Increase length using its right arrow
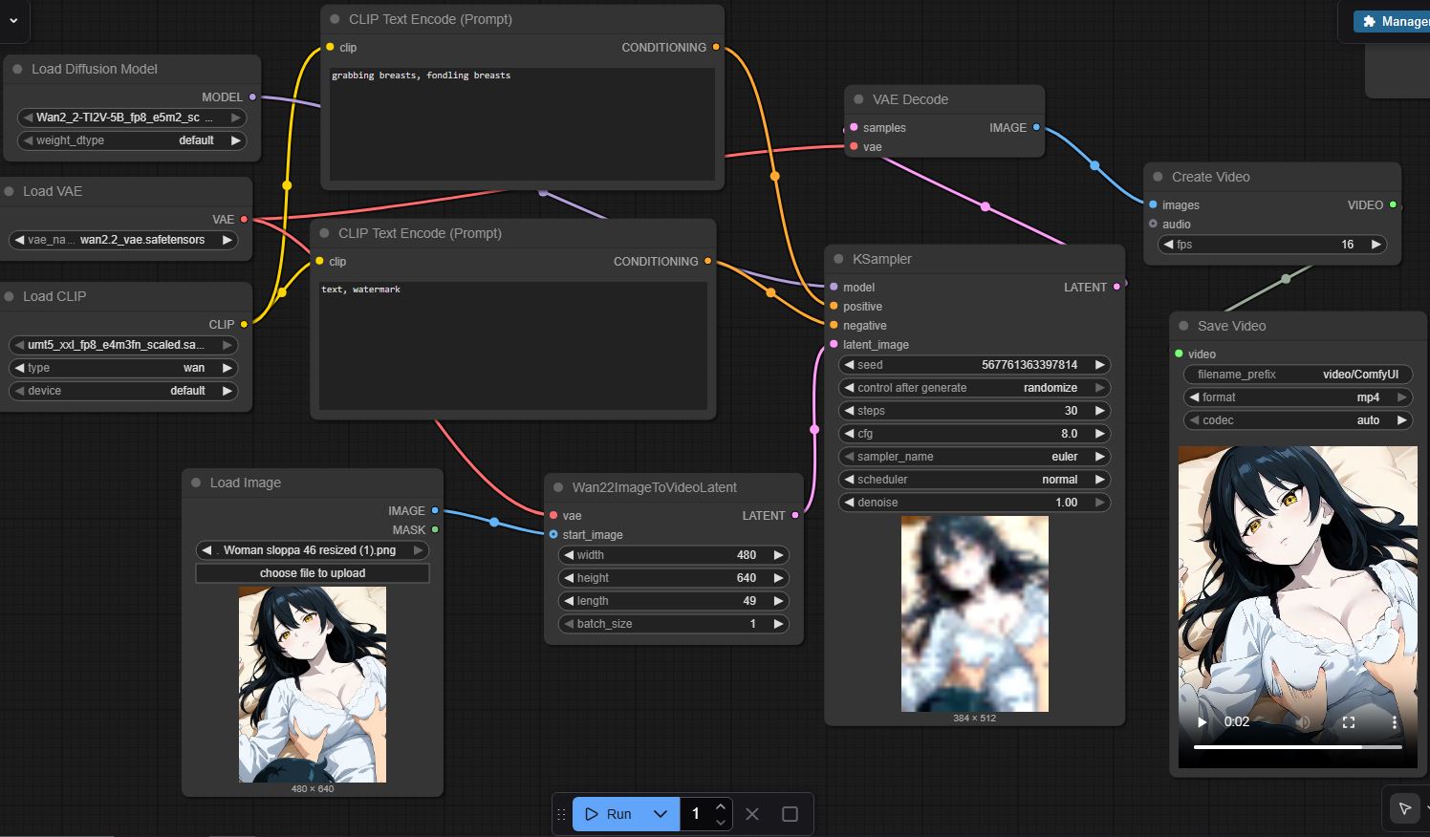 (x=778, y=601)
